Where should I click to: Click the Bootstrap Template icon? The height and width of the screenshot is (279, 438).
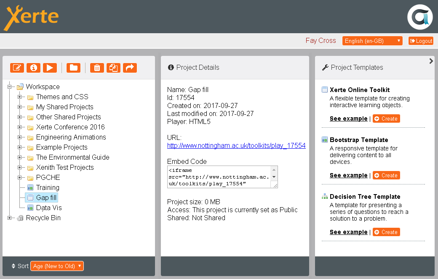point(325,139)
